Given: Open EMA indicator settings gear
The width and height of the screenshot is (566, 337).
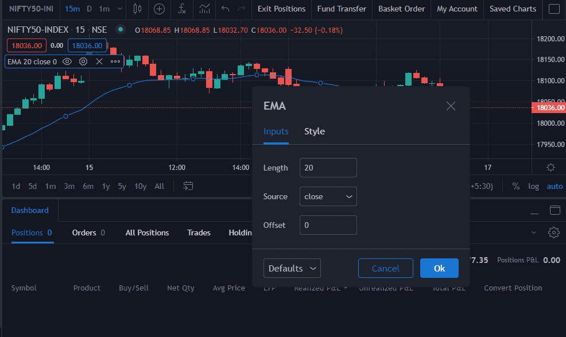Looking at the screenshot, I should [83, 62].
